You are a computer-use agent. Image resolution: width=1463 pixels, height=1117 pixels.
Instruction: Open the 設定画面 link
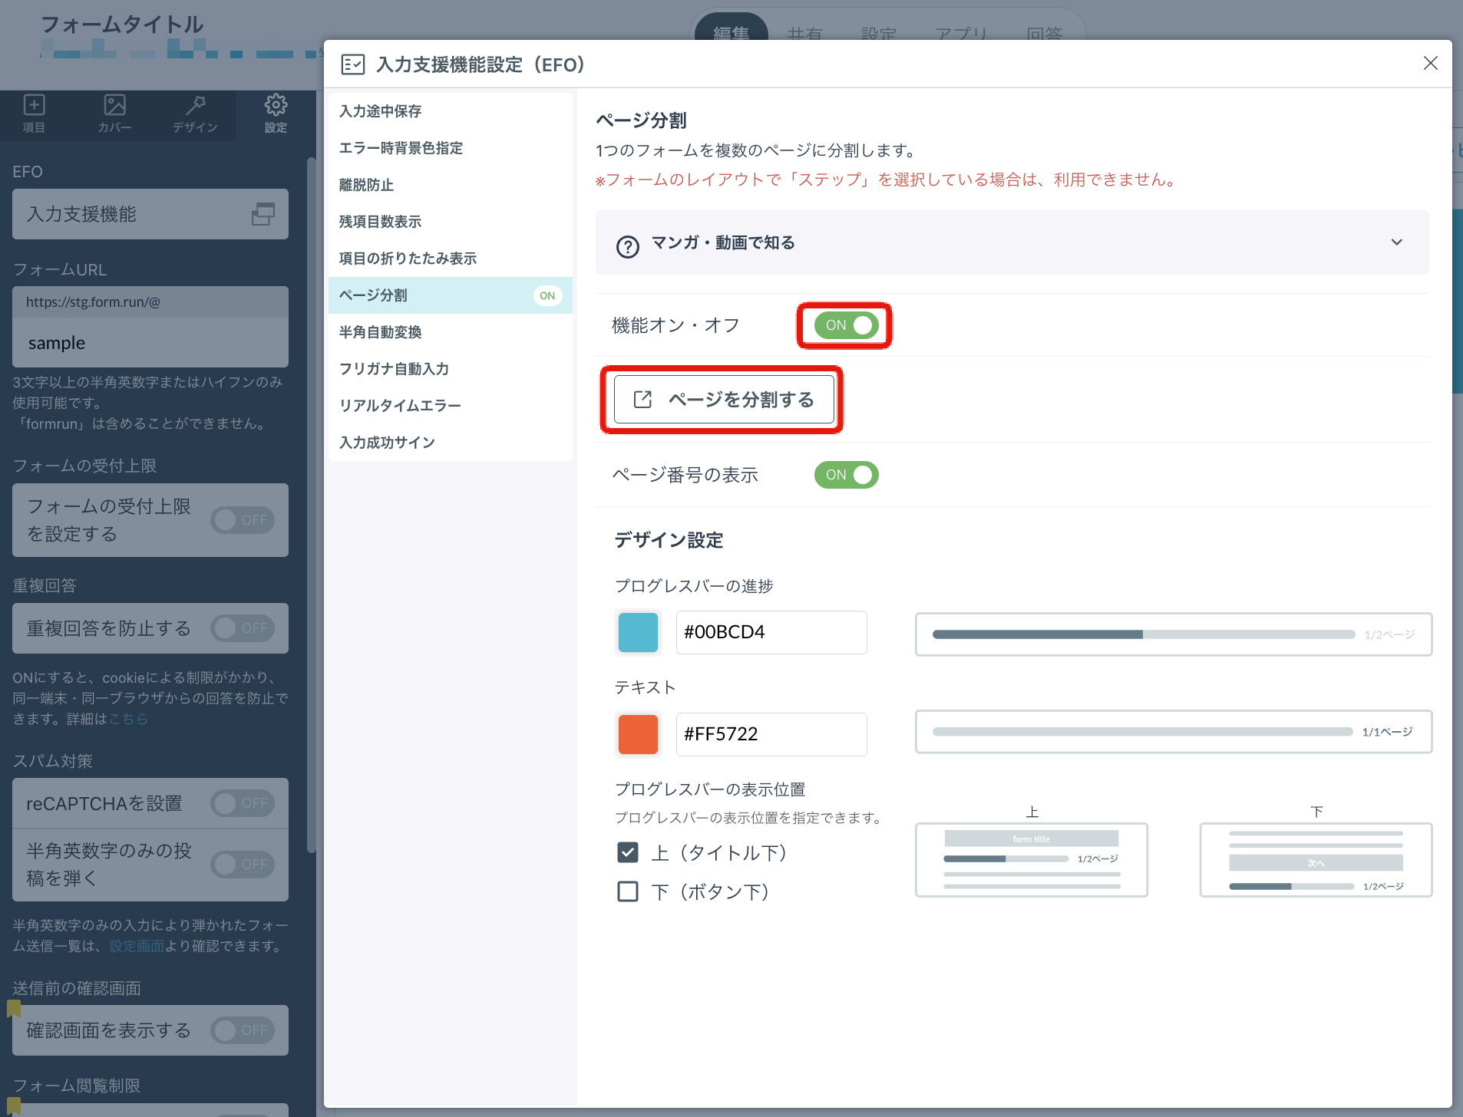(x=137, y=946)
